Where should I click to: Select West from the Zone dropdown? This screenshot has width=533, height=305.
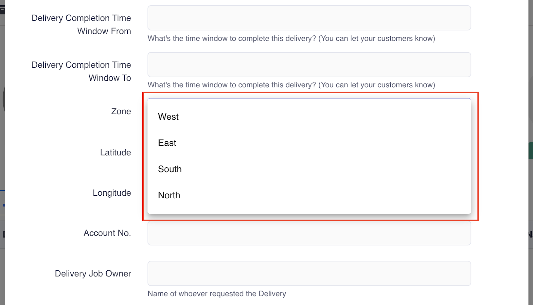[x=309, y=117]
